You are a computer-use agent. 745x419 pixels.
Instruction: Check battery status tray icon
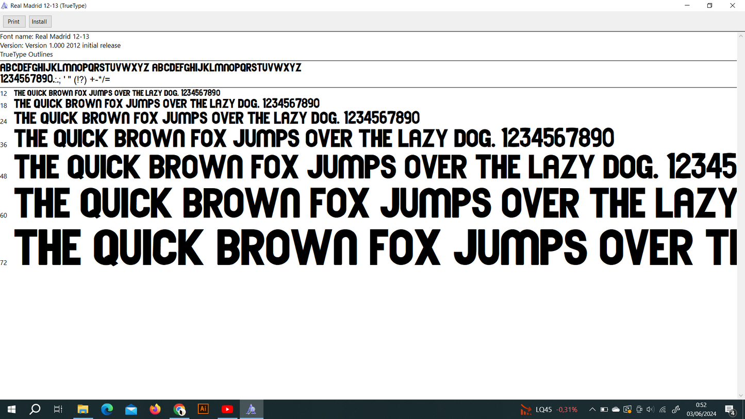coord(604,410)
